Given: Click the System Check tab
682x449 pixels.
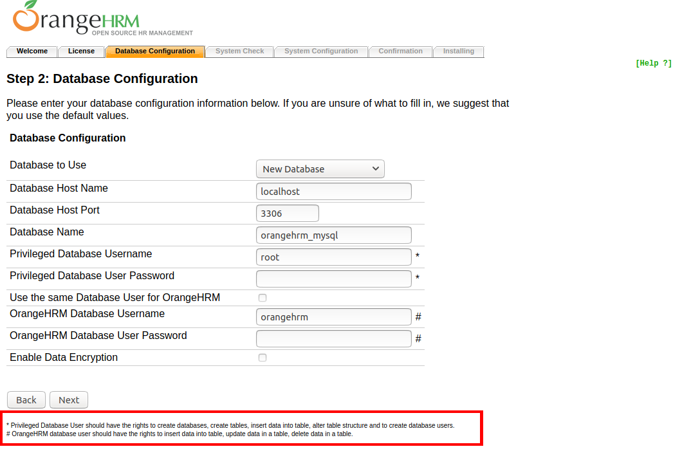Looking at the screenshot, I should point(239,51).
